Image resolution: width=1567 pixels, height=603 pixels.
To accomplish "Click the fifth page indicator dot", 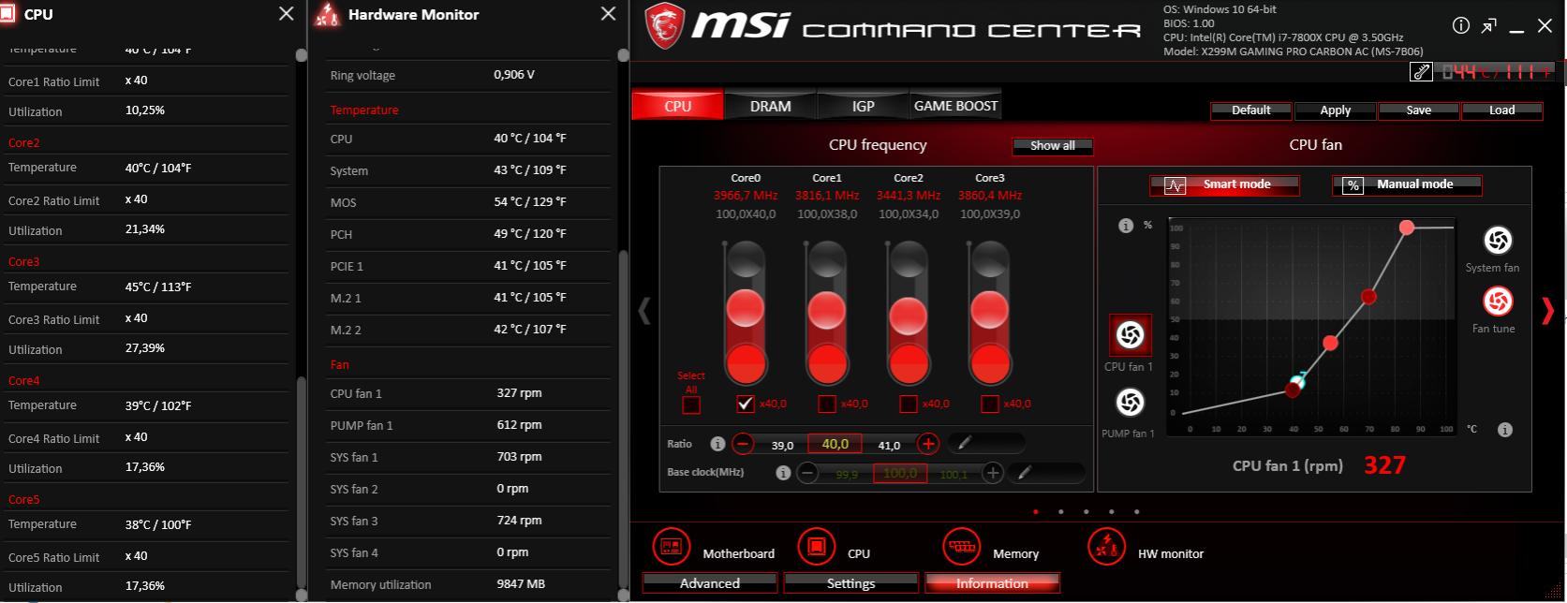I will (x=1136, y=512).
